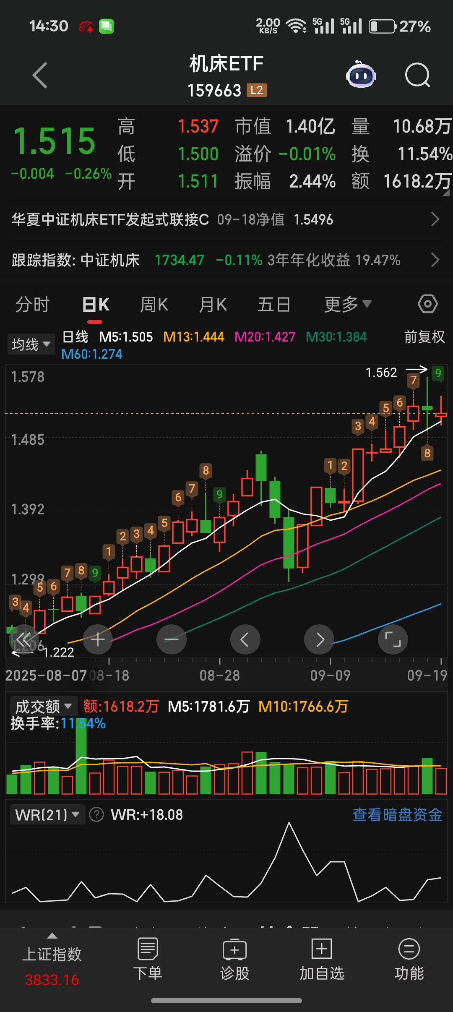Tap the search magnifier icon

pos(418,76)
